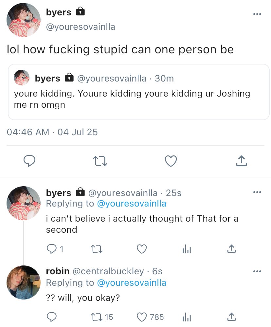Like byers' reply about 'That'
Viewport: 271px width, 327px height.
(x=141, y=249)
